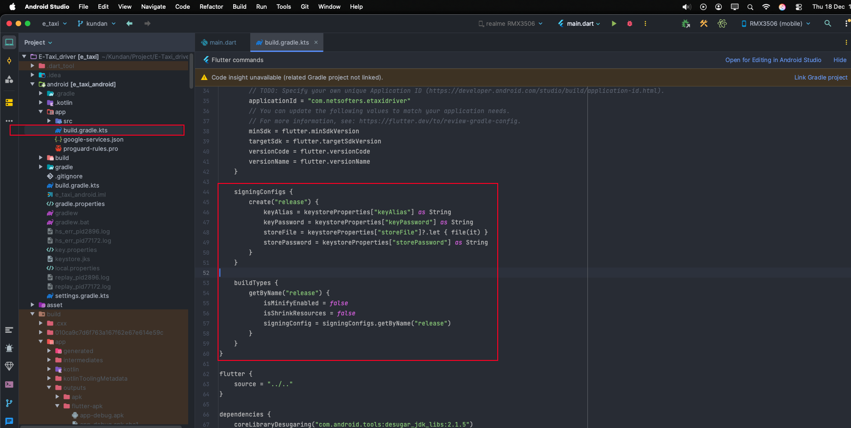This screenshot has width=851, height=428.
Task: Open the Resource Manager sidebar icon
Action: 9,79
